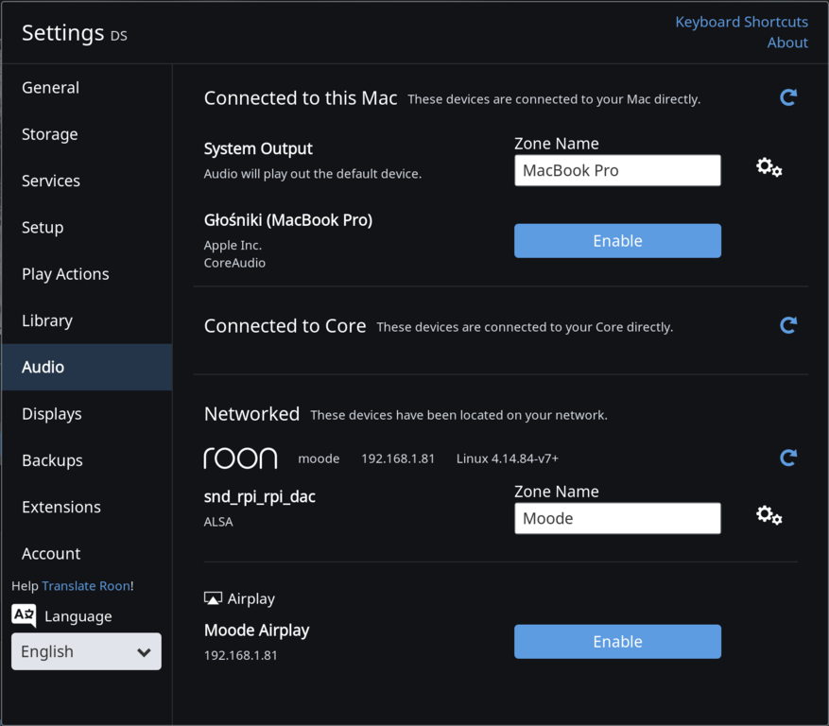The width and height of the screenshot is (829, 726).
Task: Enable the Moode Airplay device
Action: click(x=617, y=642)
